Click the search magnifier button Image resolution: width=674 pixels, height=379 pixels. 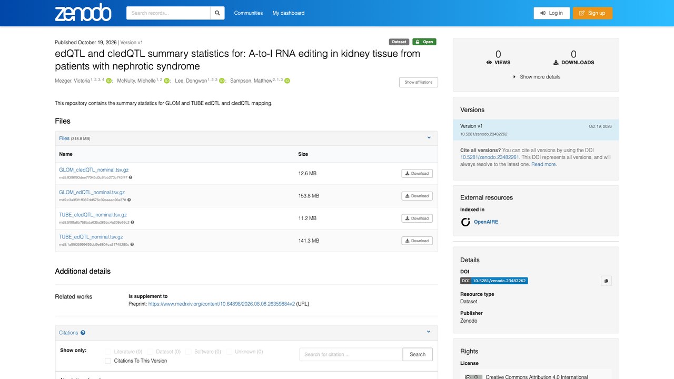click(x=217, y=13)
